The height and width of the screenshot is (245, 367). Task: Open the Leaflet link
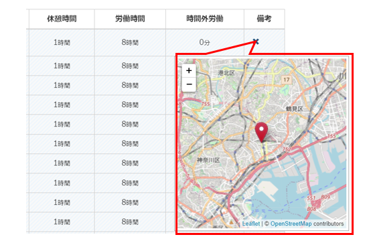[x=251, y=224]
